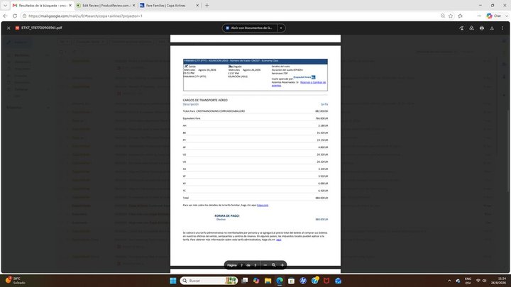Click the taskbar Buscar search box
This screenshot has width=511, height=287.
(x=209, y=281)
